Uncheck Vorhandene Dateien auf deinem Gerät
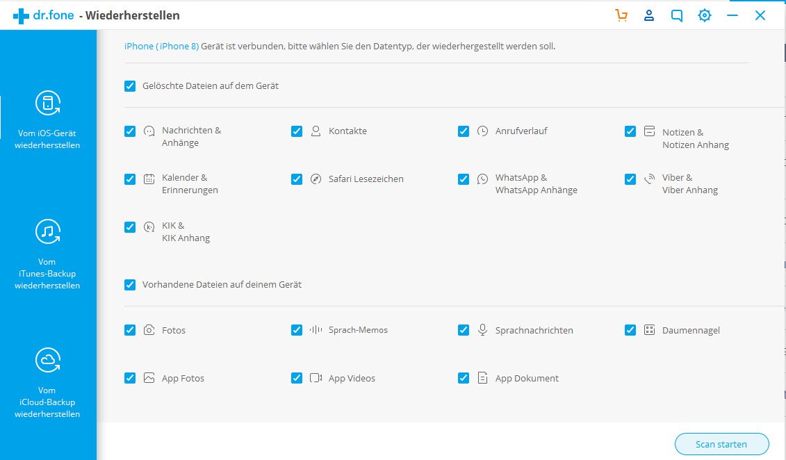Viewport: 786px width, 460px height. [x=130, y=284]
